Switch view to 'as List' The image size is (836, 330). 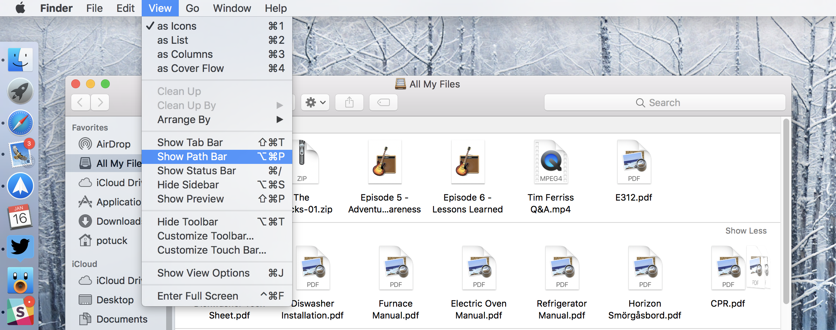click(x=172, y=40)
